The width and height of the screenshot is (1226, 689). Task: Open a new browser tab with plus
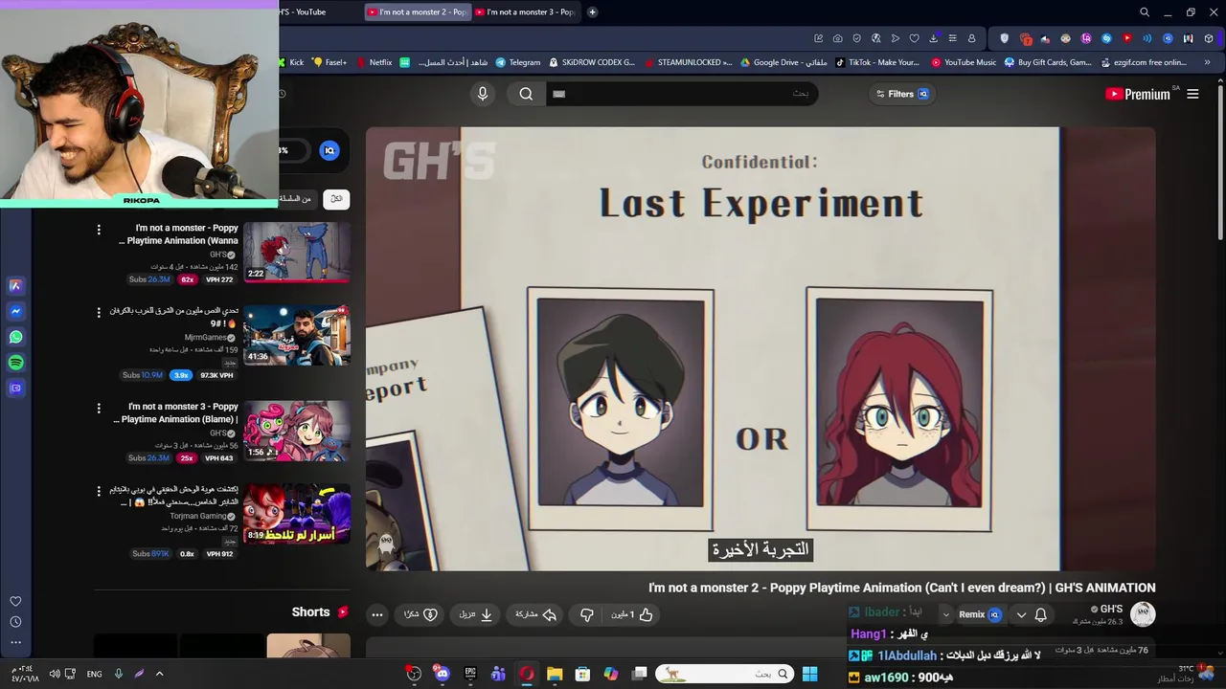[592, 11]
